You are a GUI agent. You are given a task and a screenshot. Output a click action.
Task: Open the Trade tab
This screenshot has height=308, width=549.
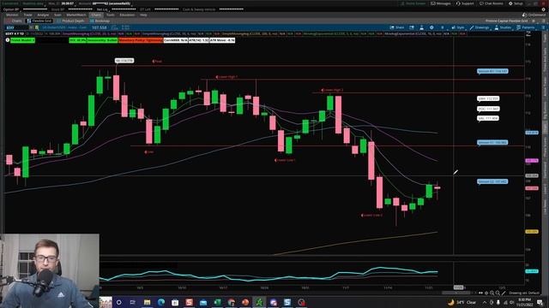point(27,15)
